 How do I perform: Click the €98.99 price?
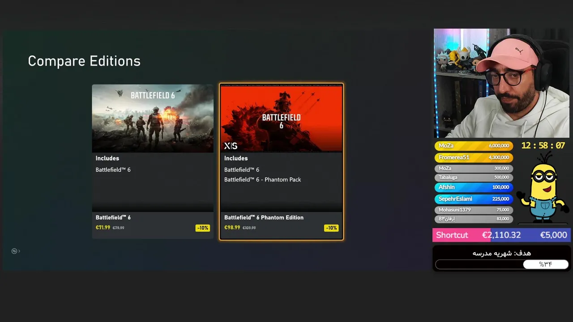[x=232, y=228]
